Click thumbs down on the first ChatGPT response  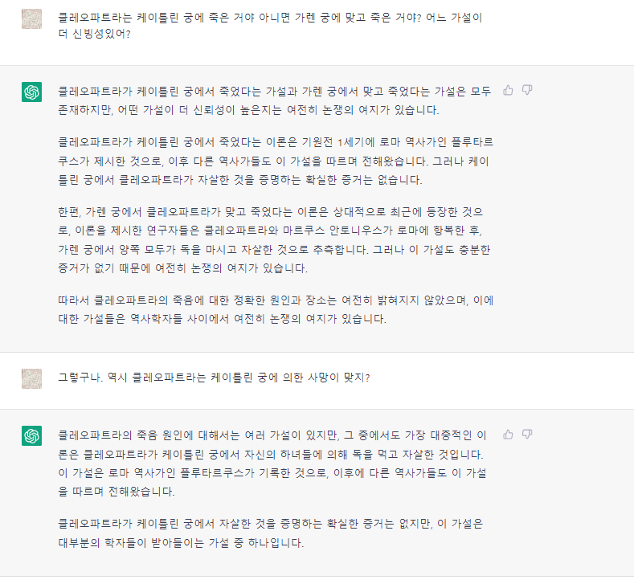527,90
